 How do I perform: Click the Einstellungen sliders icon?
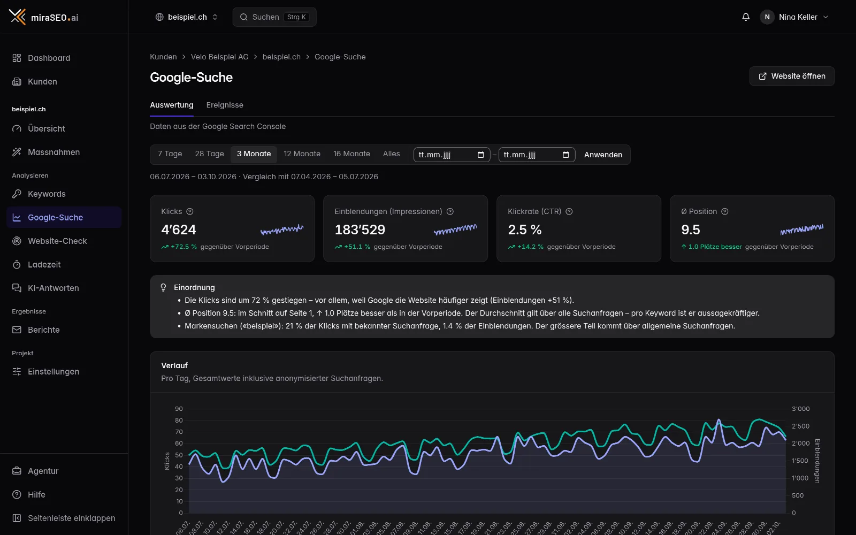[x=17, y=371]
